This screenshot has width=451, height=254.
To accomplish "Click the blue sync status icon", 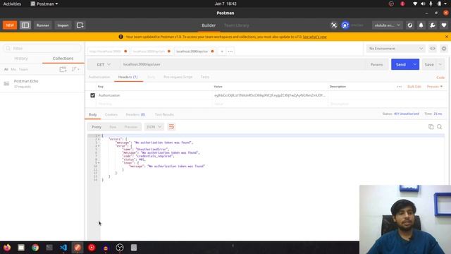I will [345, 25].
